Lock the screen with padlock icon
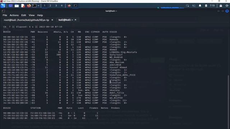230x129 pixels. click(221, 6)
